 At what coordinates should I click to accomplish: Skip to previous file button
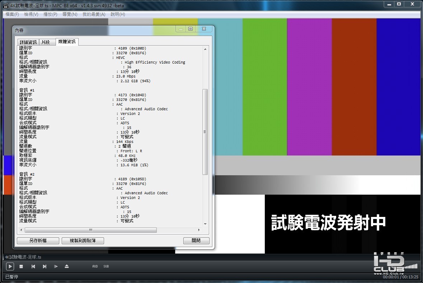33,266
